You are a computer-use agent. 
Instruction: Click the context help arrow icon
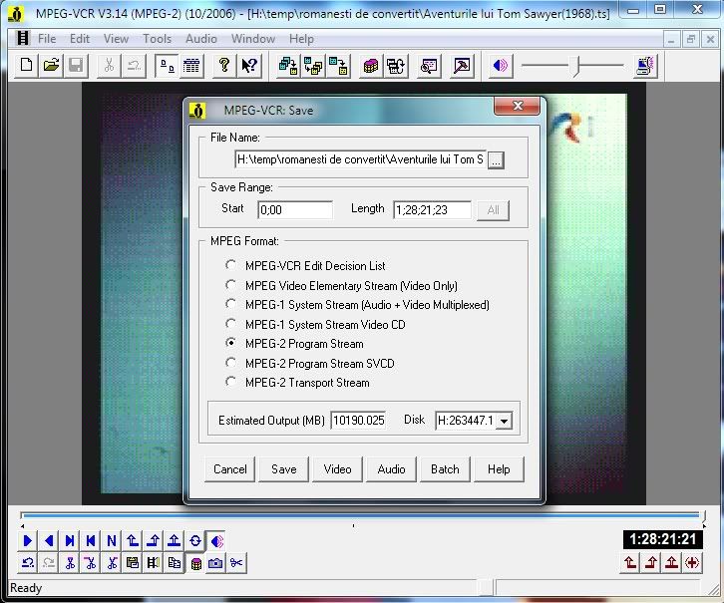pos(249,66)
